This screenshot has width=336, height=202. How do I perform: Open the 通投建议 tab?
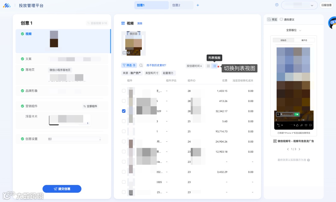287,20
